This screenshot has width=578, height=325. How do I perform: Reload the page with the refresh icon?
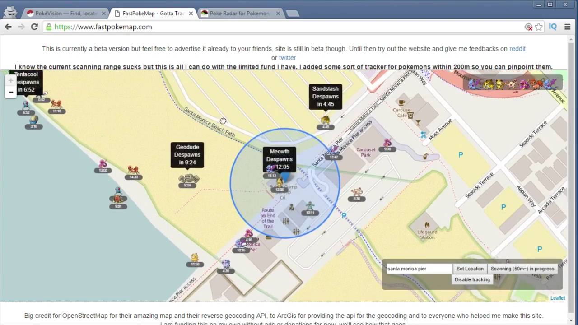click(34, 27)
